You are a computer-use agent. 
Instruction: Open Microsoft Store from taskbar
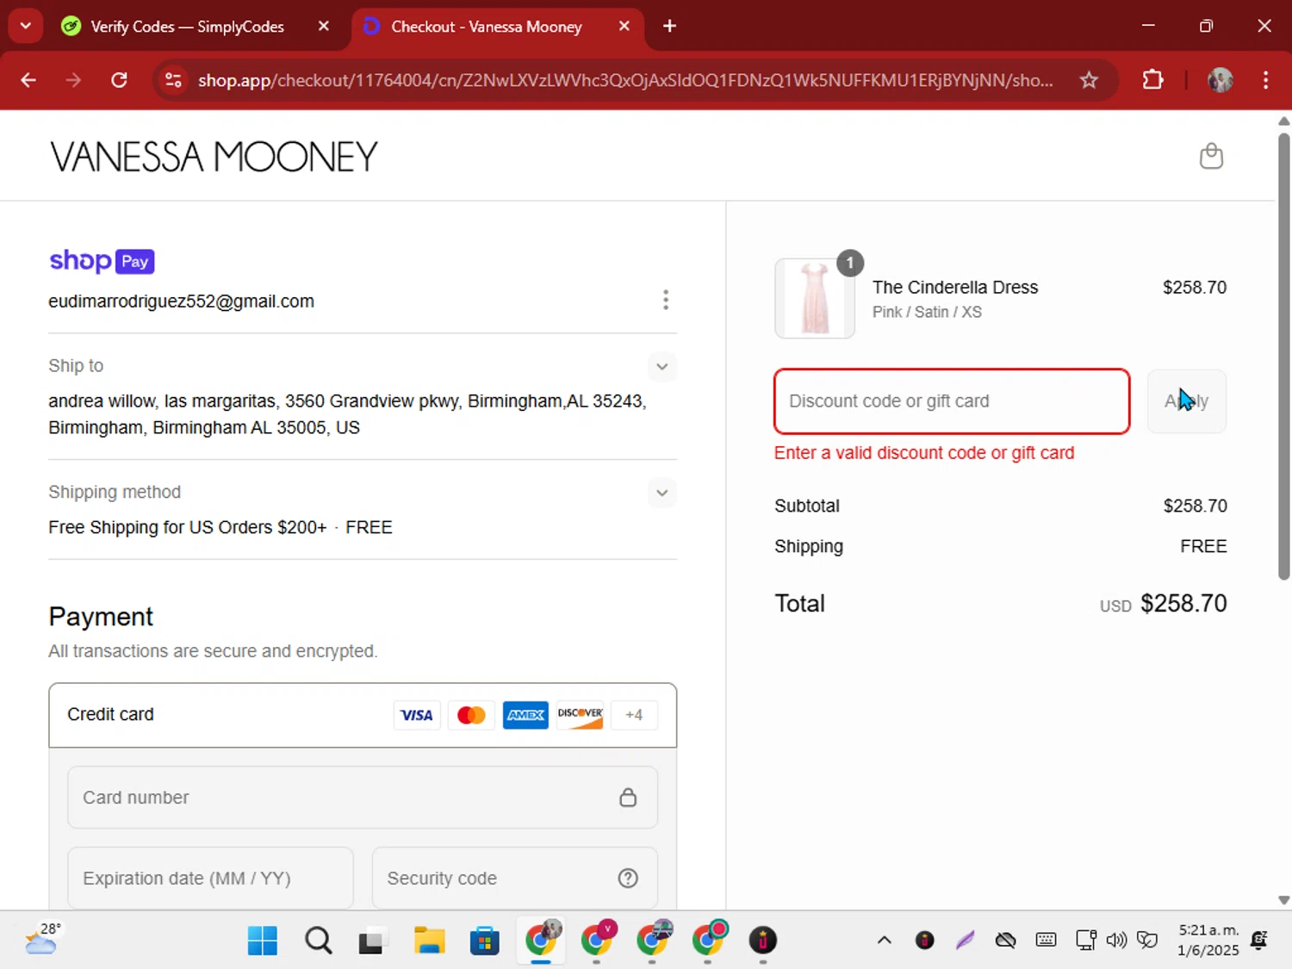[484, 941]
